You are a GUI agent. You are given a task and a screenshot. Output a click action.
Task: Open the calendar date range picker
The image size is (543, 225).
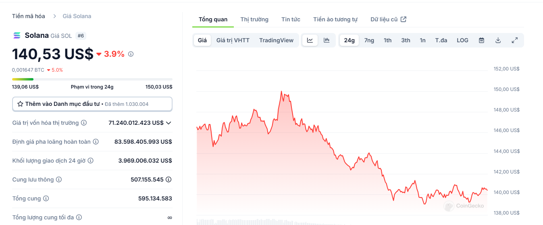click(x=481, y=40)
